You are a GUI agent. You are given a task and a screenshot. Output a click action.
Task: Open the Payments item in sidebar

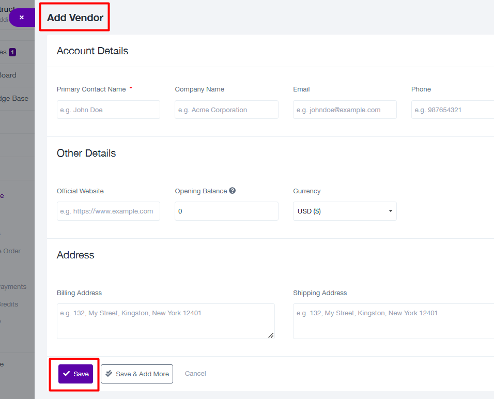pos(13,287)
